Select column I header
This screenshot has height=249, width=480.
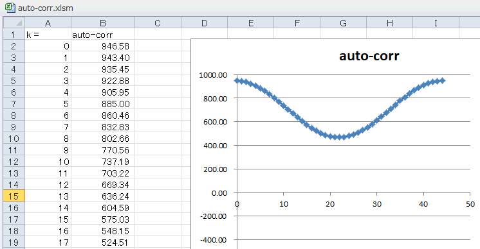pyautogui.click(x=436, y=23)
